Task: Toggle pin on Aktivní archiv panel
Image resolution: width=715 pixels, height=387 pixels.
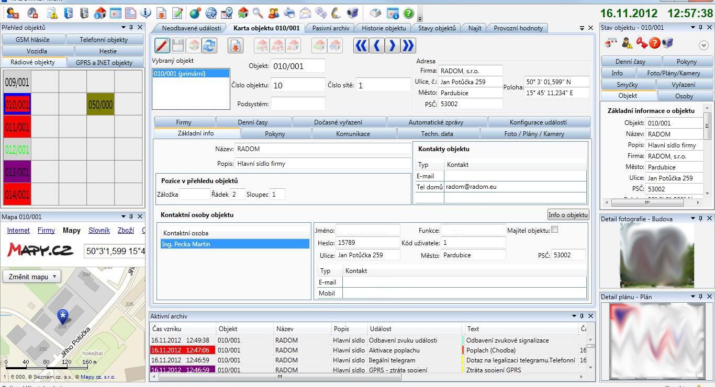Action: 582,316
